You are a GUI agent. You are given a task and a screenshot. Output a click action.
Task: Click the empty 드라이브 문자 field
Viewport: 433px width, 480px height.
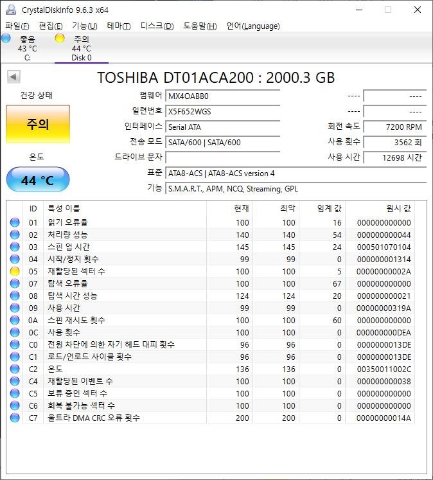click(222, 157)
